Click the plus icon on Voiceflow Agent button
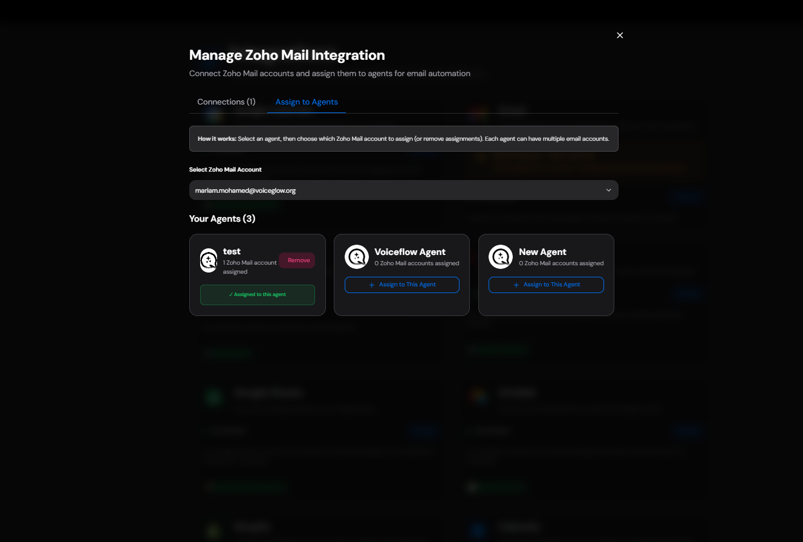803x542 pixels. [x=372, y=285]
